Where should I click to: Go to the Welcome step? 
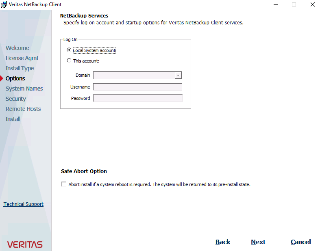17,48
